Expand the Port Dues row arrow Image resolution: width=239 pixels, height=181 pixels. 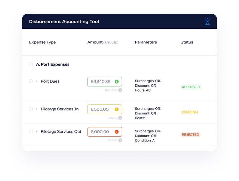point(37,81)
